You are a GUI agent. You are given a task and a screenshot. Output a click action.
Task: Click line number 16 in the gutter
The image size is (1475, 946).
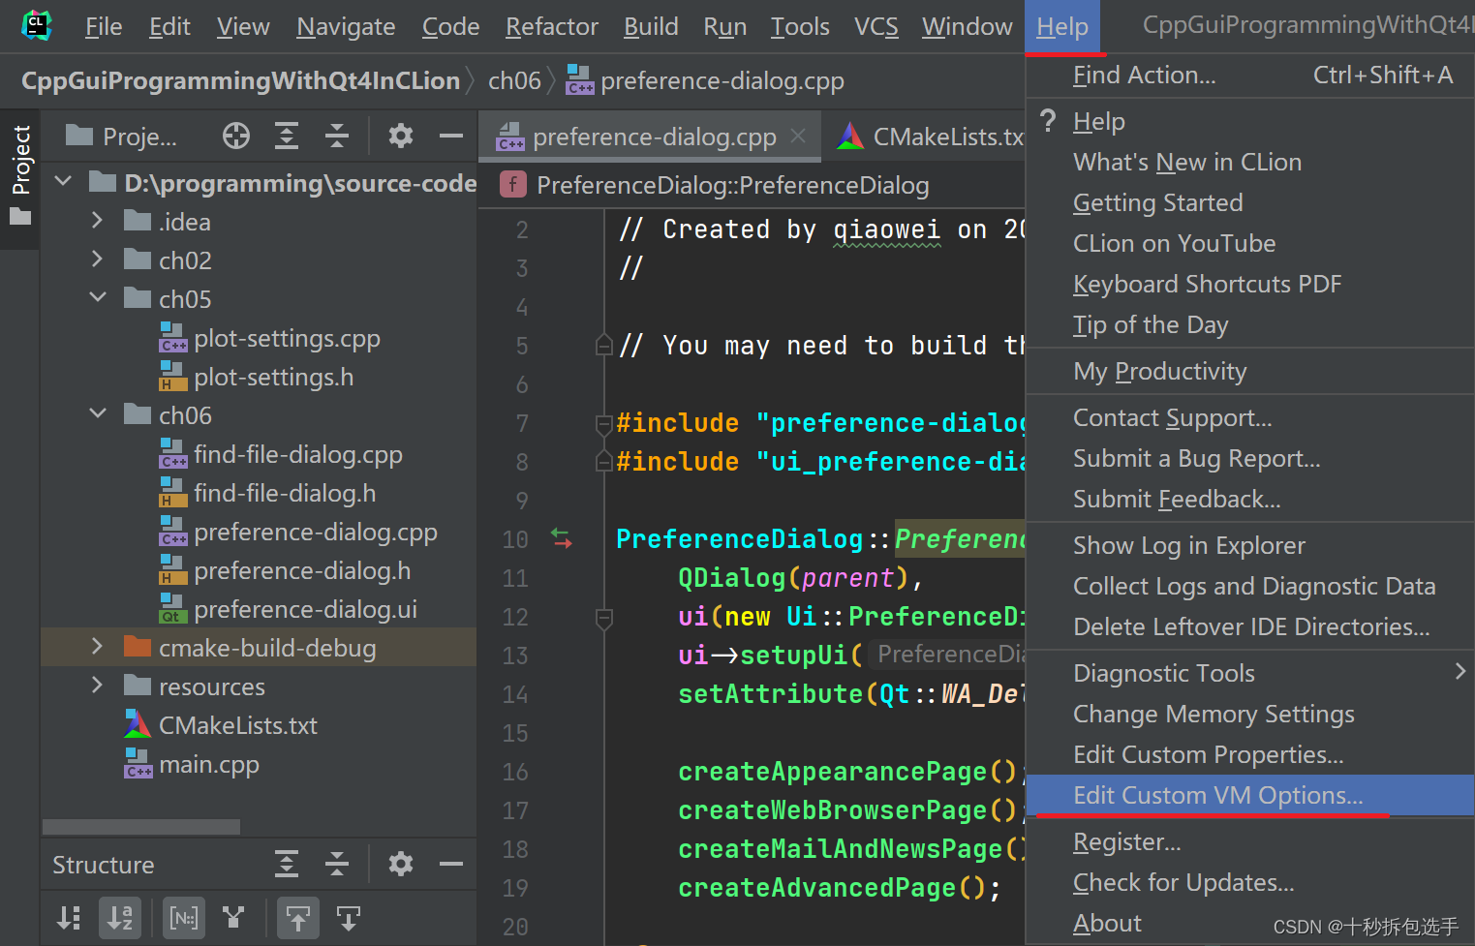pyautogui.click(x=515, y=772)
